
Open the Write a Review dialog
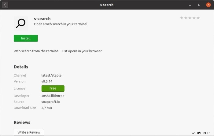29,132
